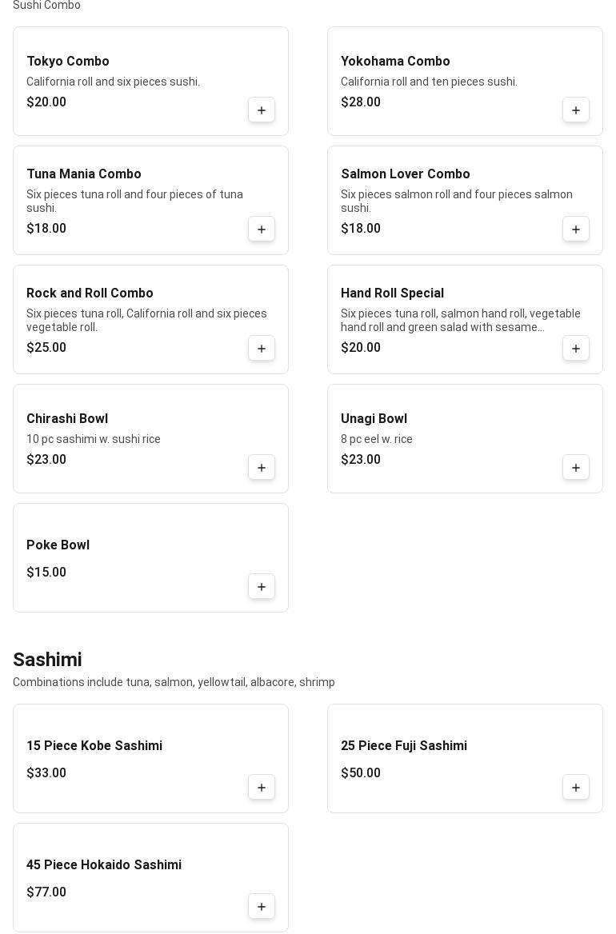
Task: Select Salmon Lover Combo item name
Action: tap(406, 174)
